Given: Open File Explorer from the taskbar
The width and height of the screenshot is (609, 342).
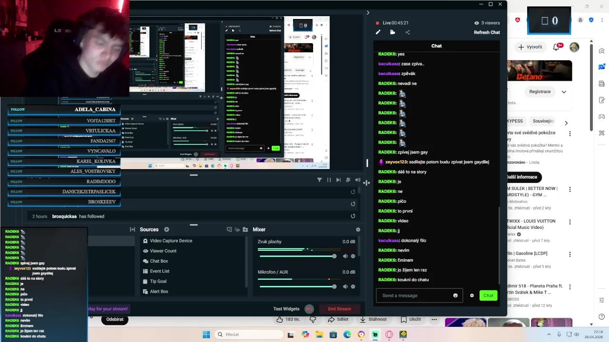Looking at the screenshot, I should pos(319,334).
